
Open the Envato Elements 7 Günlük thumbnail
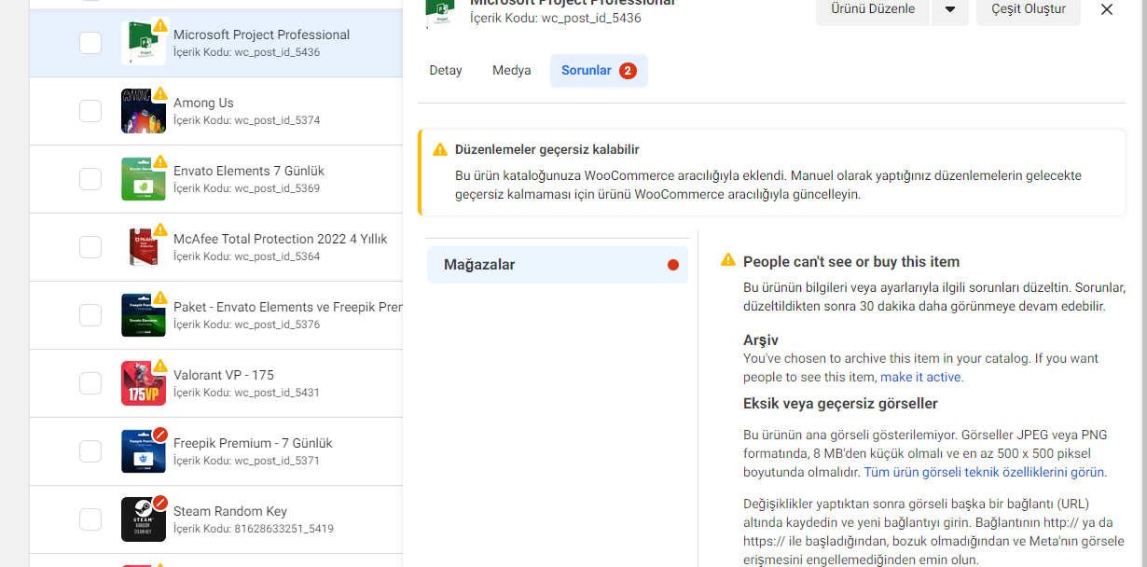coord(144,179)
